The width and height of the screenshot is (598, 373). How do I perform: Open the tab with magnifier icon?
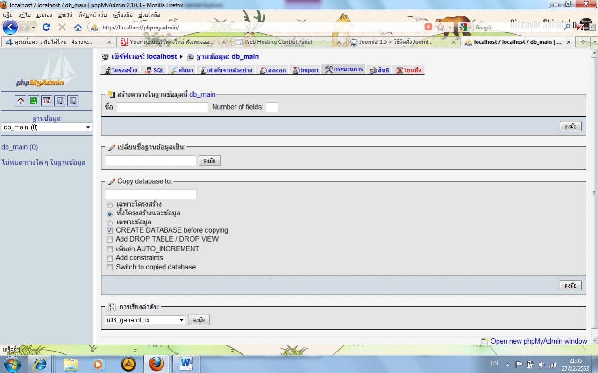(182, 70)
